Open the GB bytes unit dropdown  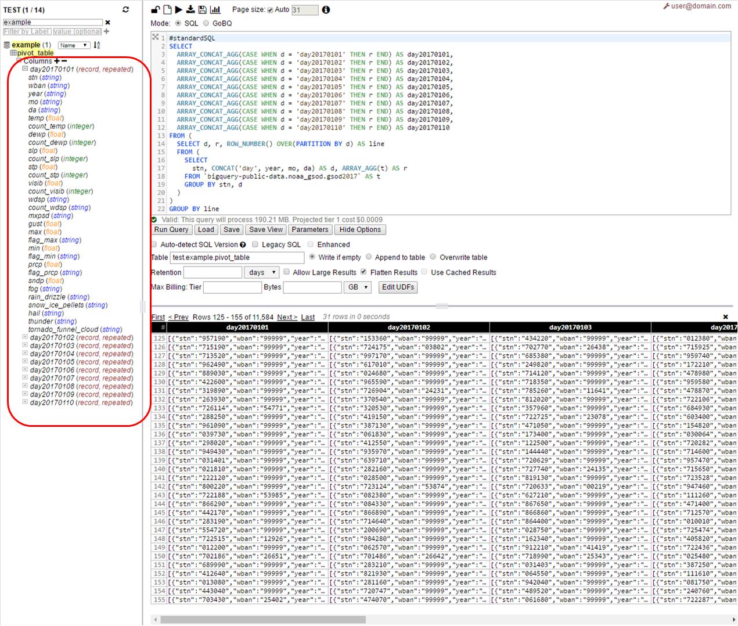tap(358, 287)
